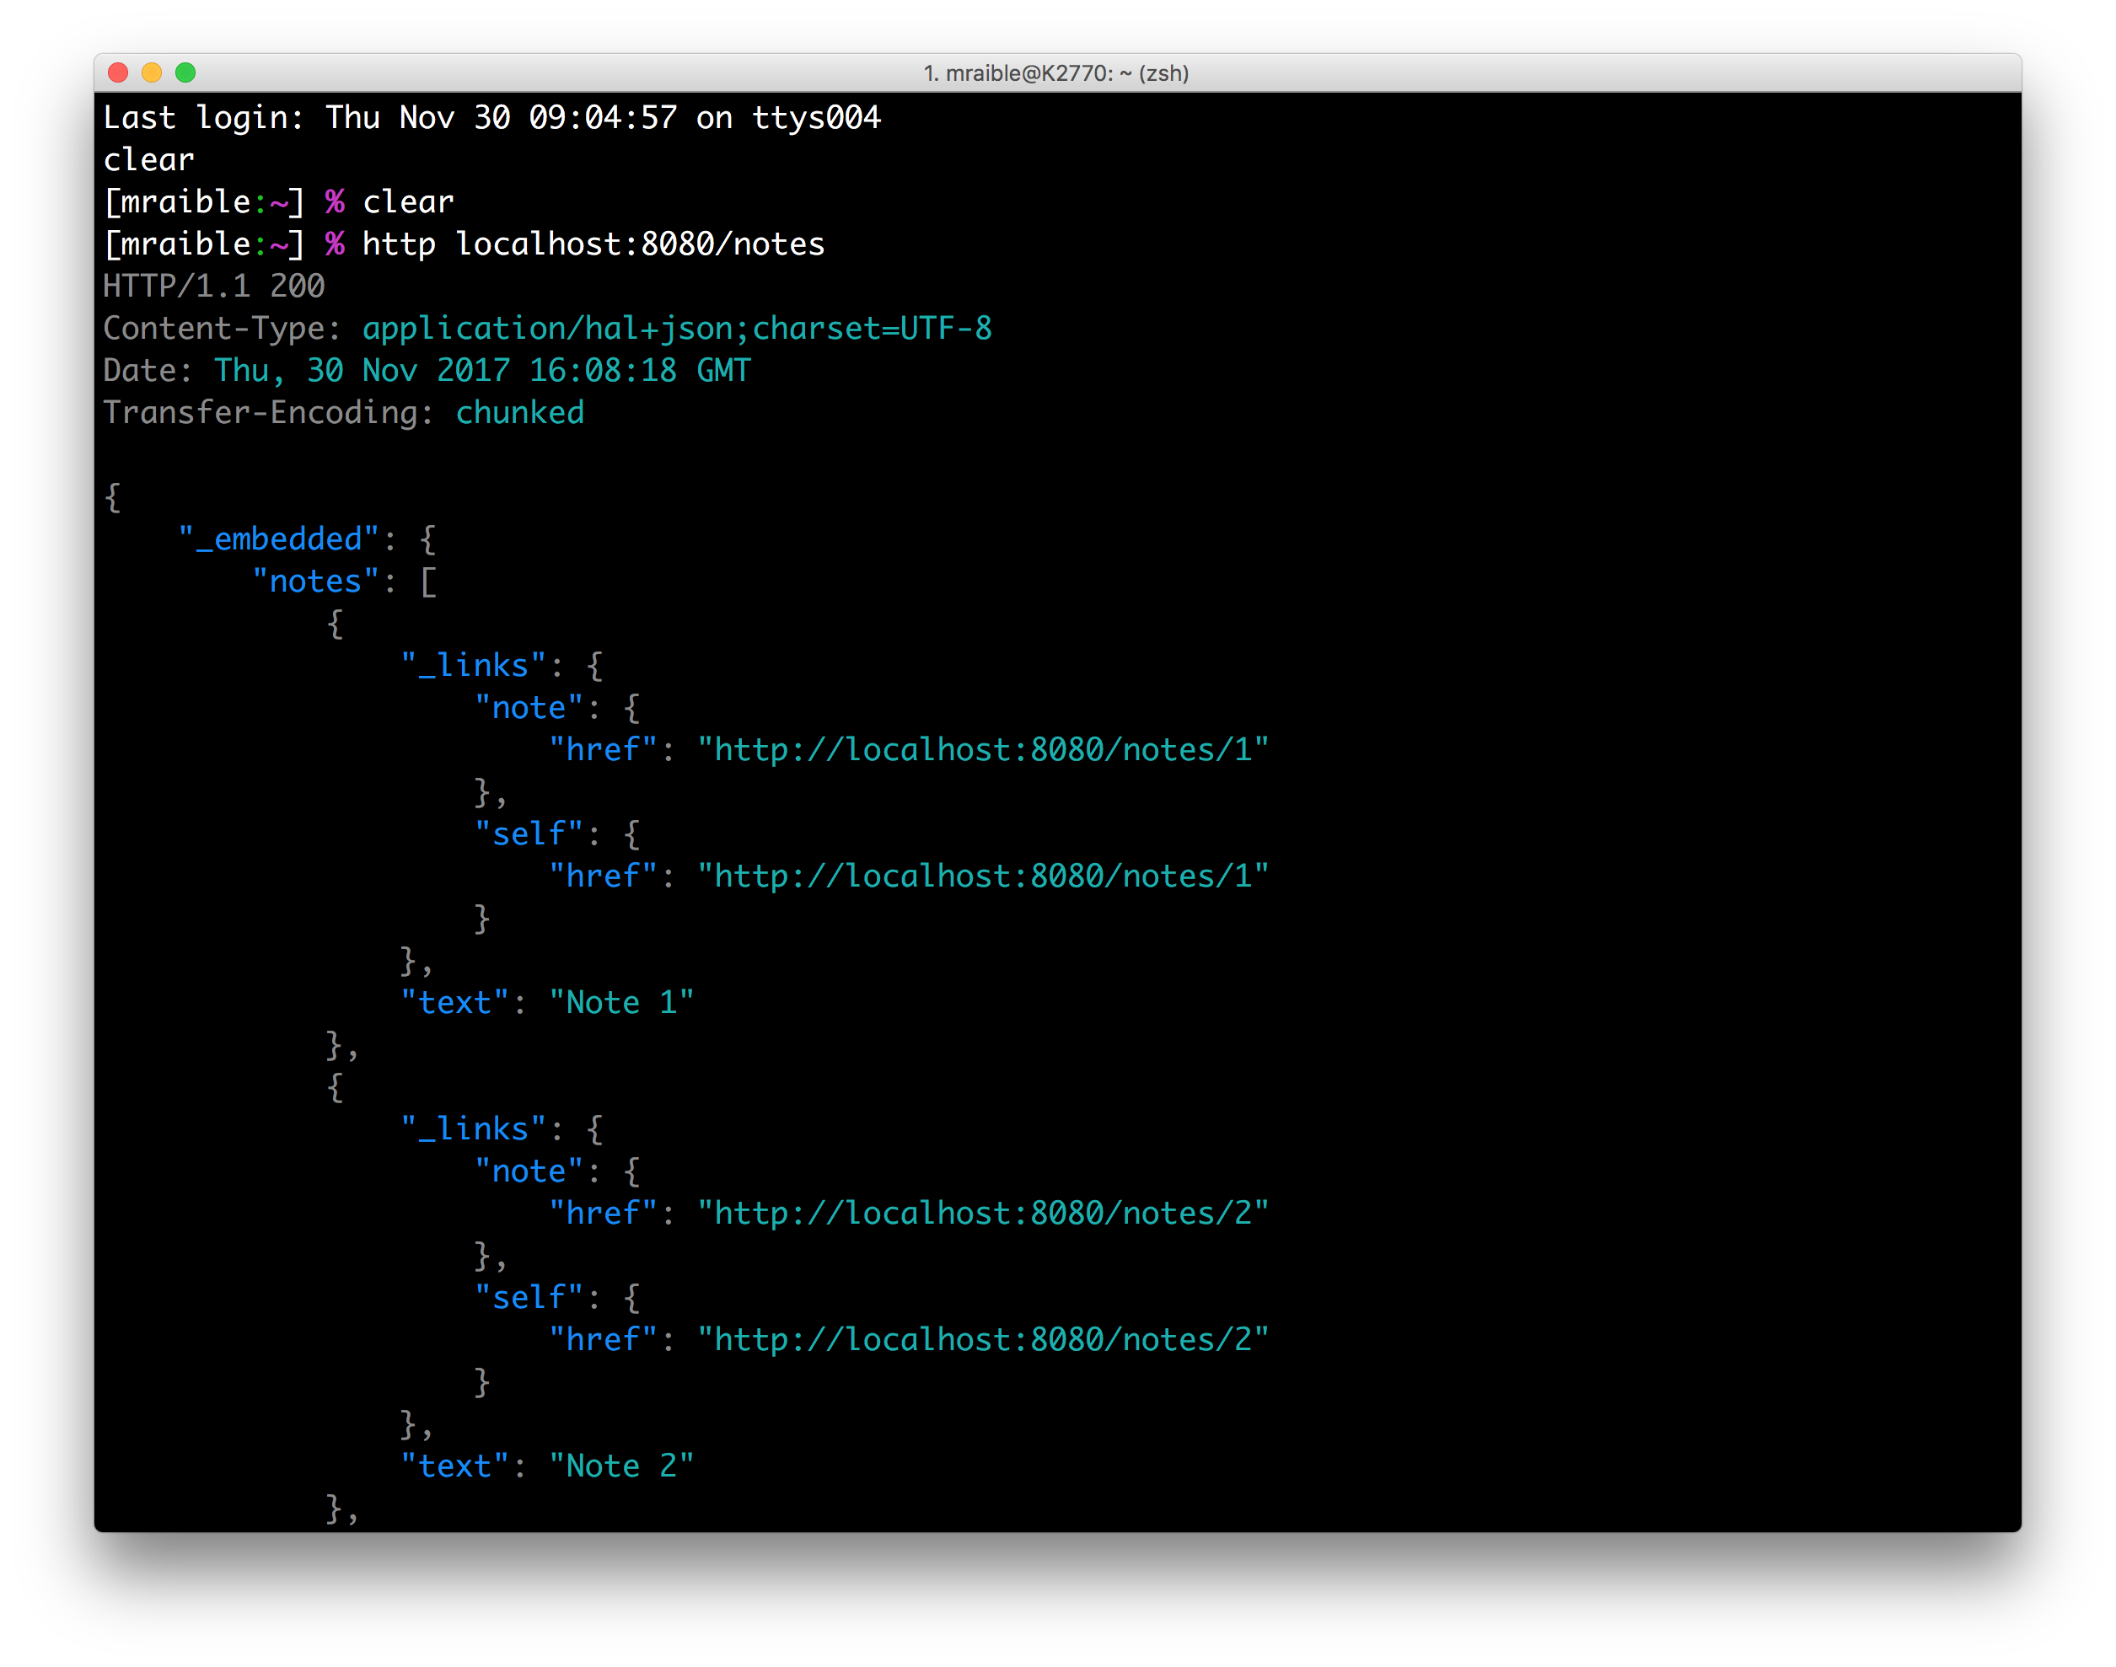The image size is (2116, 1667).
Task: Click the first self href URL notes/1
Action: click(982, 876)
